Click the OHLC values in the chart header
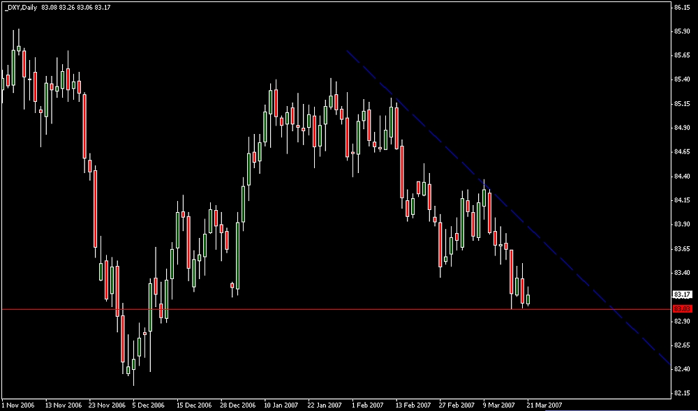This screenshot has width=698, height=411. 84,7
